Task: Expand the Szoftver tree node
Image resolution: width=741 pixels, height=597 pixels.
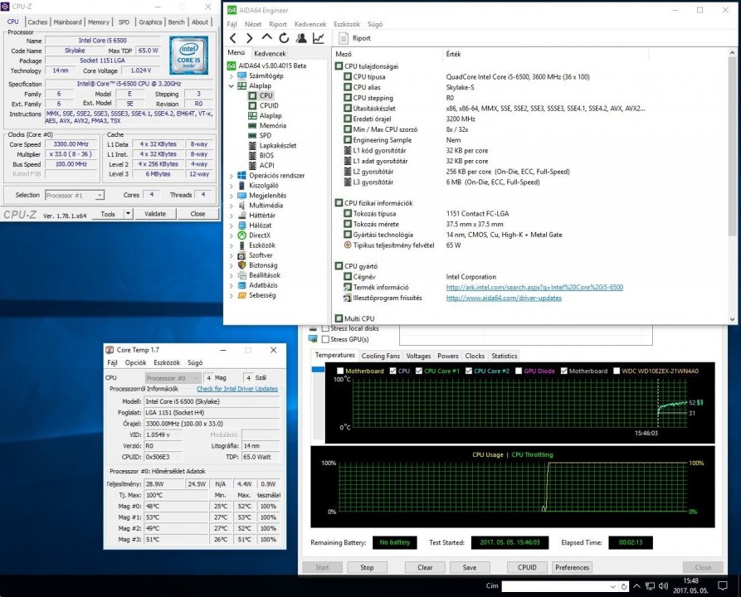Action: [x=231, y=255]
